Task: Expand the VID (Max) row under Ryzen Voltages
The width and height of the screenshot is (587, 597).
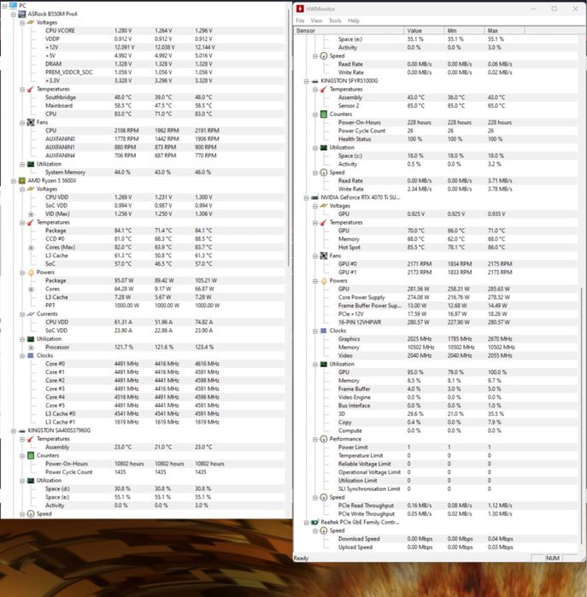Action: (x=31, y=214)
